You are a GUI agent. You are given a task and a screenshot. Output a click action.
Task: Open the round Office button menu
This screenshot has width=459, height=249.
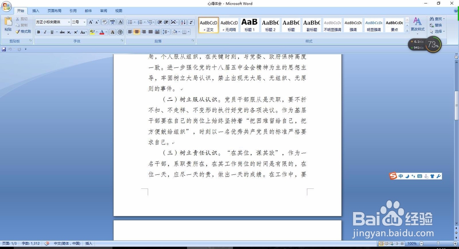click(6, 6)
